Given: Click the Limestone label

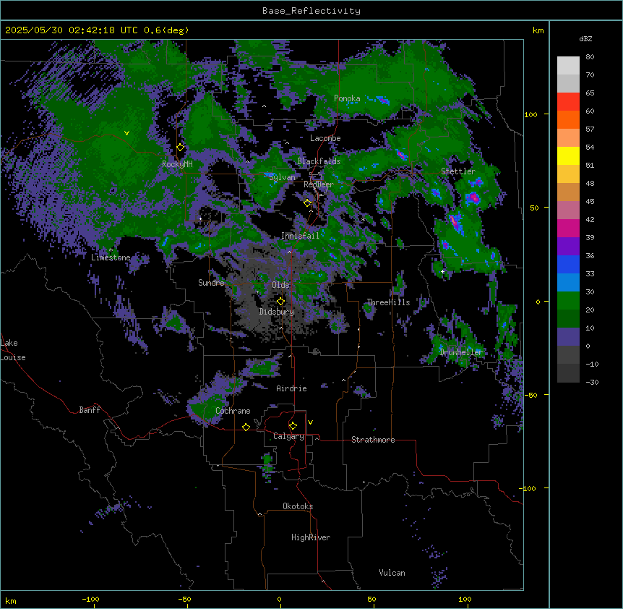Looking at the screenshot, I should pos(111,257).
